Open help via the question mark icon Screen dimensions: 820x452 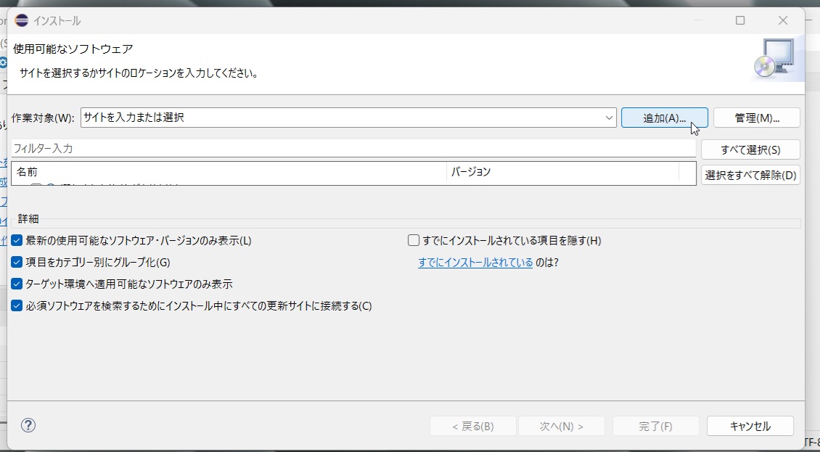(x=28, y=425)
